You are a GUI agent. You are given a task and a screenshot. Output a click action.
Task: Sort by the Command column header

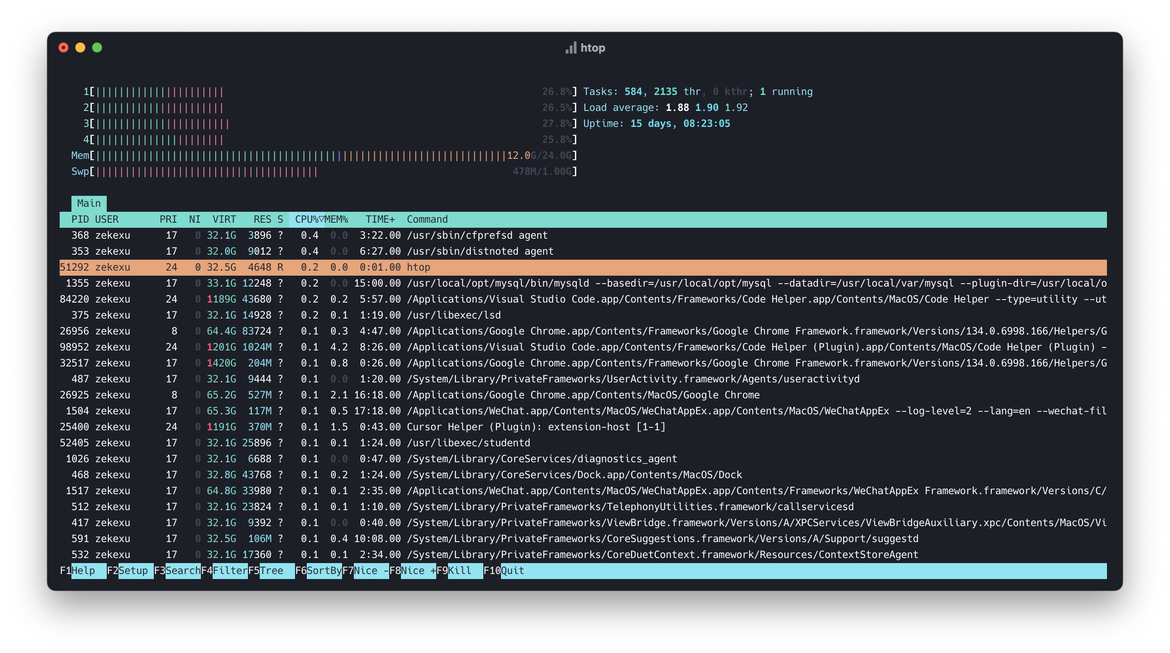[427, 219]
